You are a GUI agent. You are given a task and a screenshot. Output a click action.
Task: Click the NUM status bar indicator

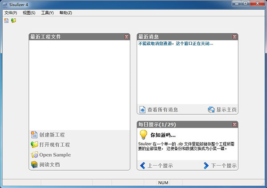click(163, 183)
